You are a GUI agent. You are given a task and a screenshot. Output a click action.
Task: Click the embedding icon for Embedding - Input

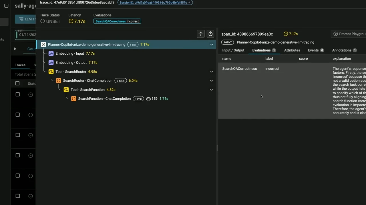(51, 54)
